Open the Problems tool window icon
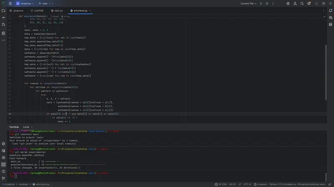This screenshot has height=187, width=334. click(3, 171)
